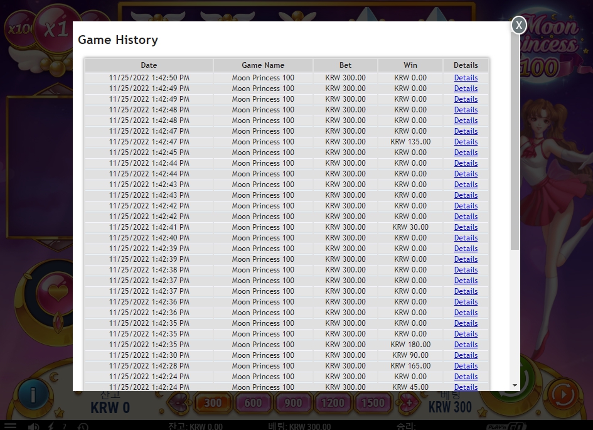Screen dimensions: 593x430
Task: Decrease bet with minus heart icon
Action: pyautogui.click(x=178, y=403)
